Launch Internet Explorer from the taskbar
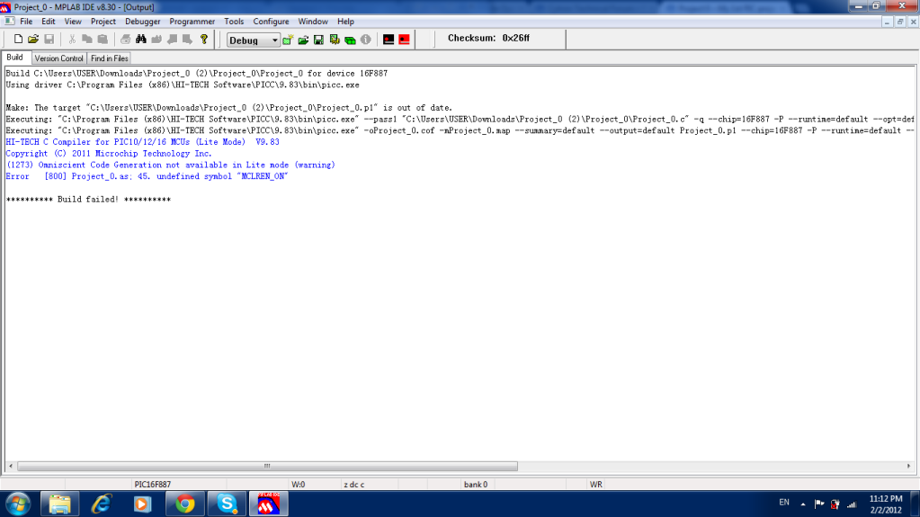 coord(102,504)
